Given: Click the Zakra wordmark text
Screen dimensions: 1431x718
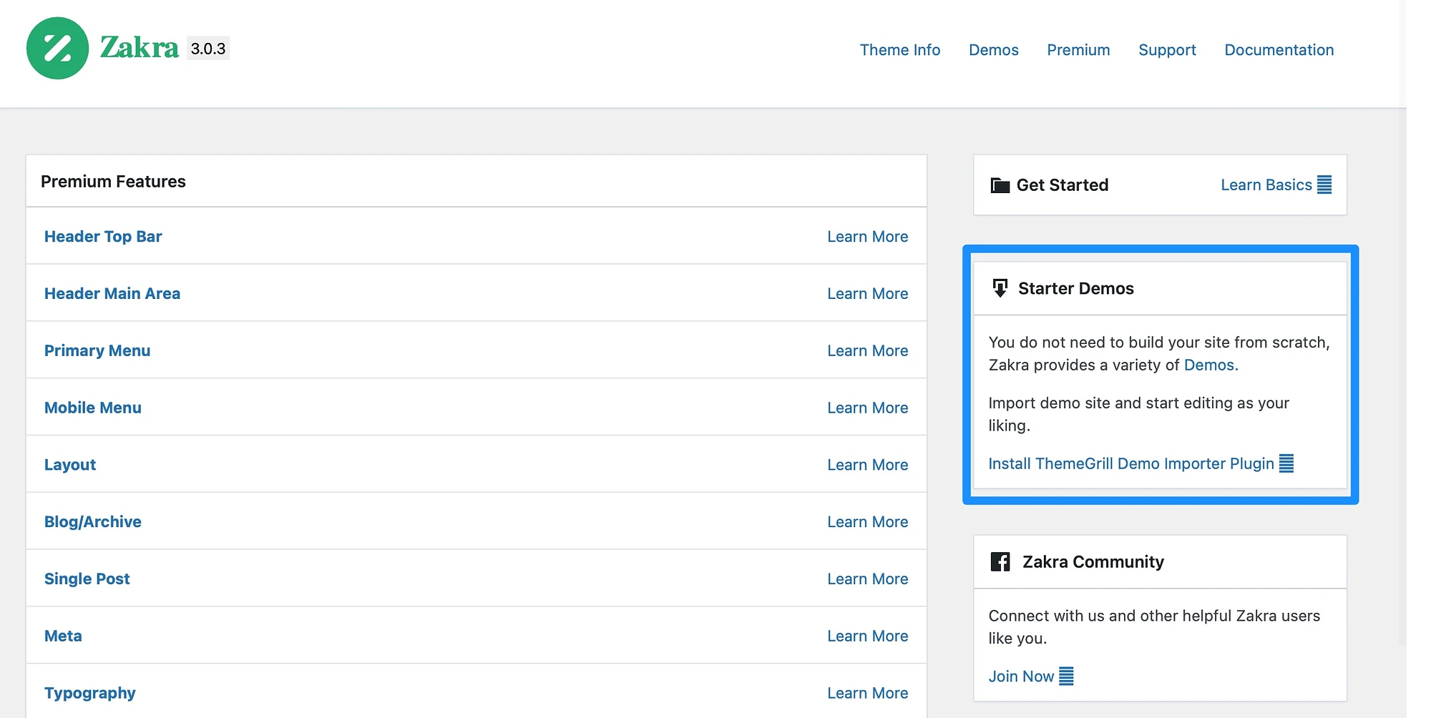Looking at the screenshot, I should (139, 48).
